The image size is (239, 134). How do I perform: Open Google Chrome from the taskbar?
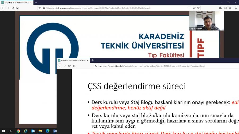point(18,131)
